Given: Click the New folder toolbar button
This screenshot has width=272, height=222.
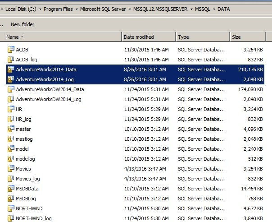Looking at the screenshot, I should (23, 24).
